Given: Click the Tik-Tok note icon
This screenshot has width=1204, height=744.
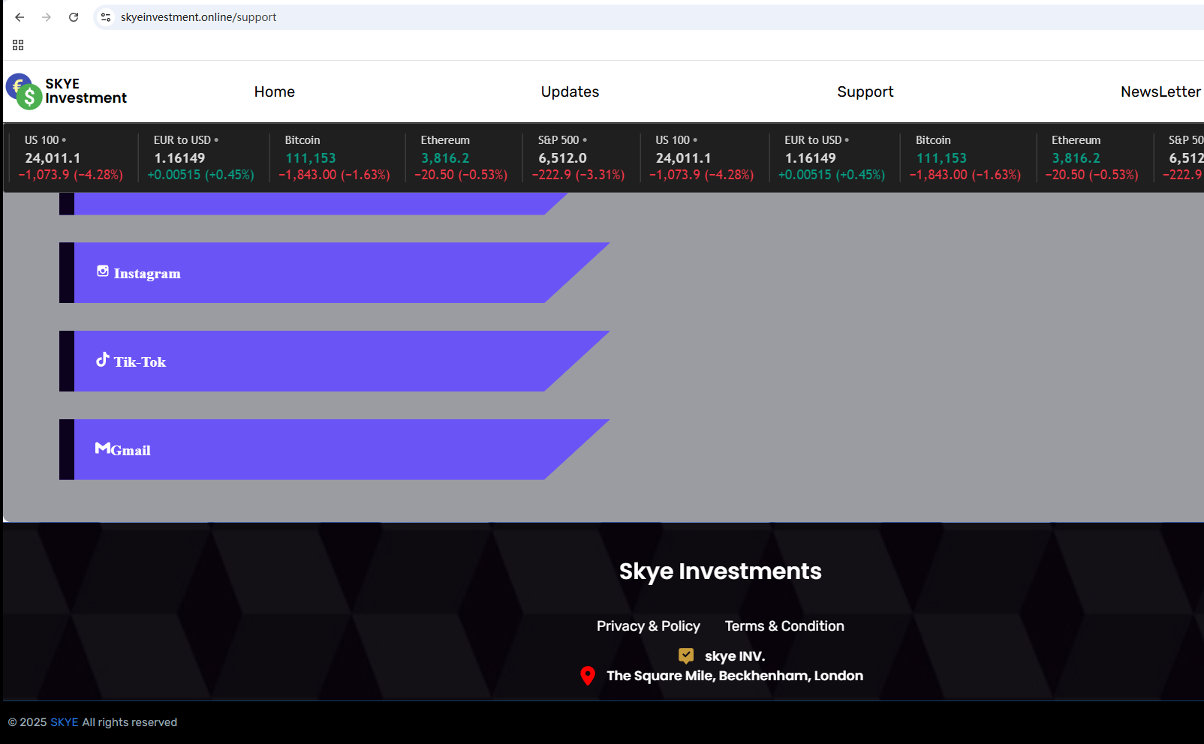Looking at the screenshot, I should 103,359.
